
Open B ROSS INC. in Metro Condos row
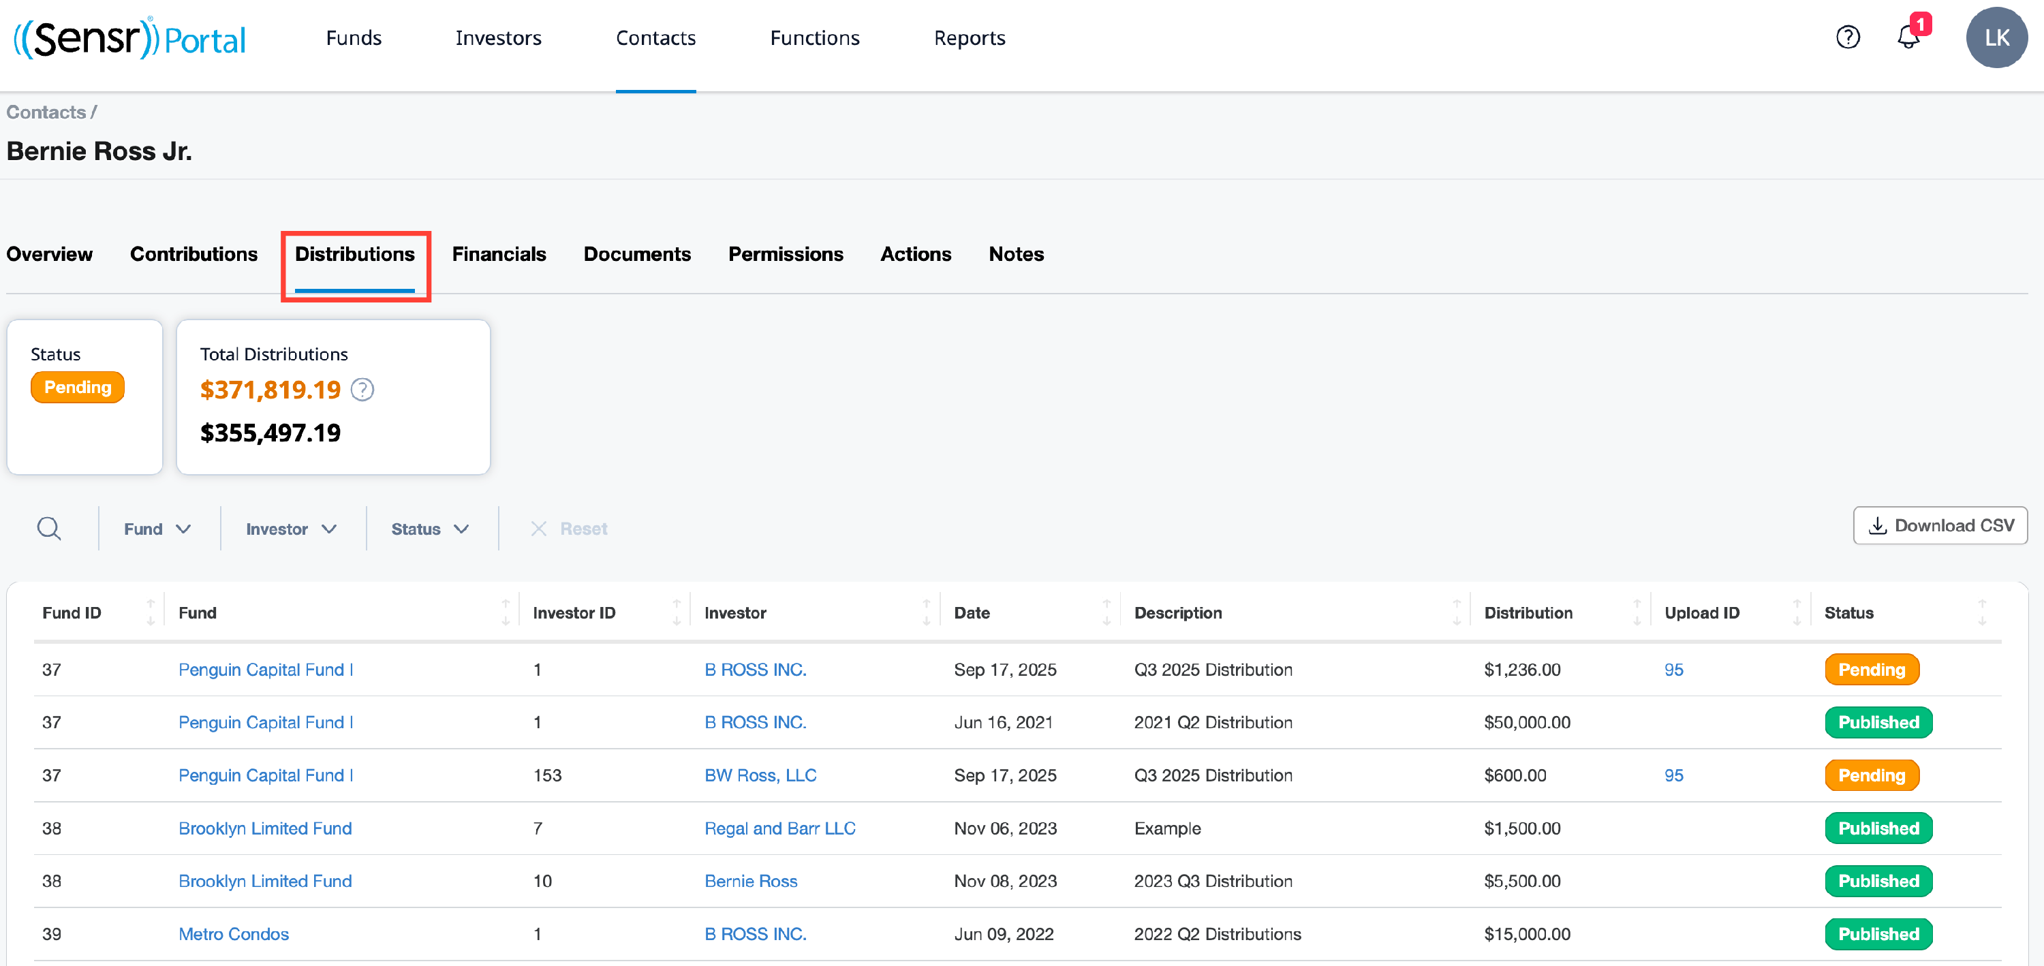point(756,934)
